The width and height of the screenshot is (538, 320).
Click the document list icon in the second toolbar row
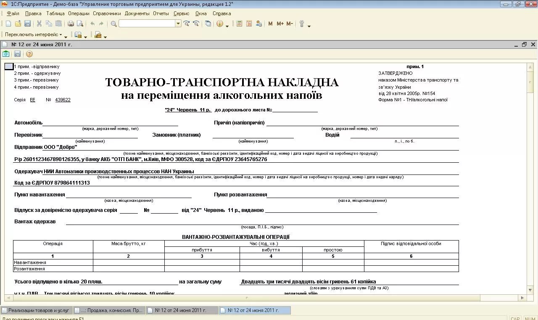pos(78,35)
